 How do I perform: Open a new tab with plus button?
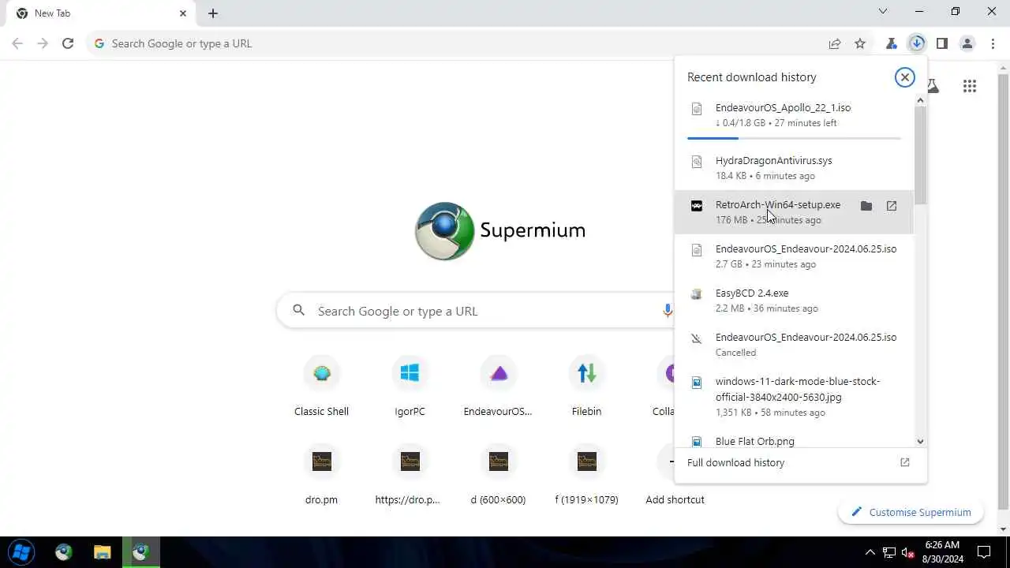[x=213, y=13]
